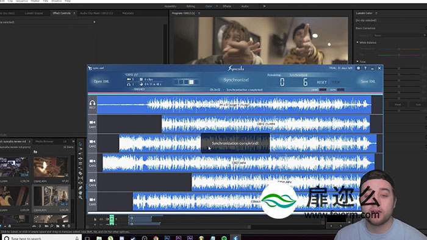Open the Lumetri Scopes tab
The height and width of the screenshot is (240, 427).
pos(34,13)
